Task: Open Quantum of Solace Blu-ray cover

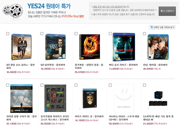Action: tap(21, 47)
